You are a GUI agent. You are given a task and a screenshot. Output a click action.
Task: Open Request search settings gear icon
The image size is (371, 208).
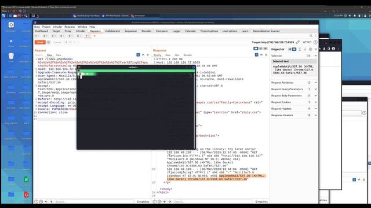(x=41, y=202)
